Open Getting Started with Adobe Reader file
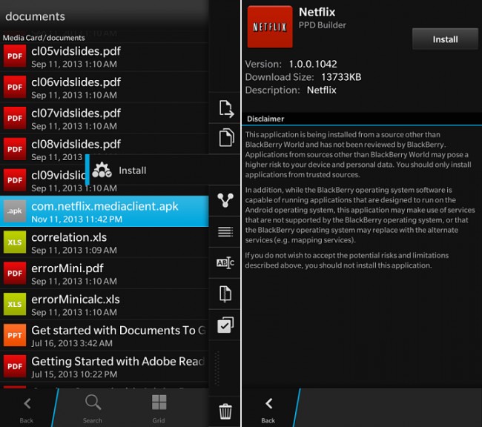The height and width of the screenshot is (427, 482). coord(105,367)
